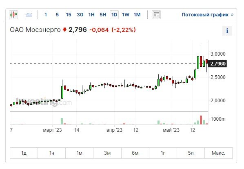Choose the 5H interval
The width and height of the screenshot is (244, 169).
103,15
